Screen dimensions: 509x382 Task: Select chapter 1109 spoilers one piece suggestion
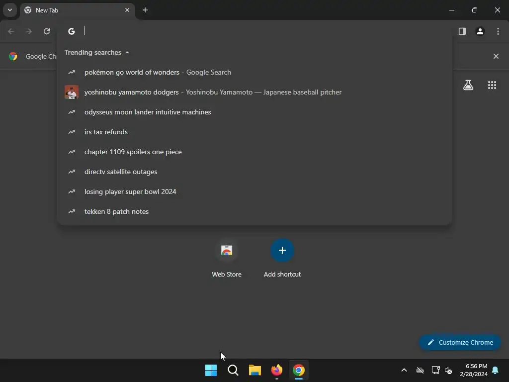(x=254, y=152)
